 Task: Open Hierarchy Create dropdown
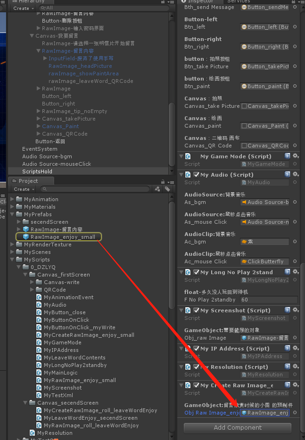coord(23,8)
